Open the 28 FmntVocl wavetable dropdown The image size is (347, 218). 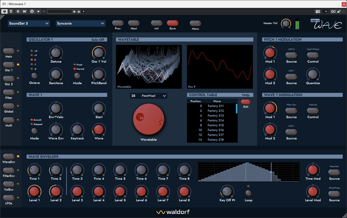(x=148, y=96)
